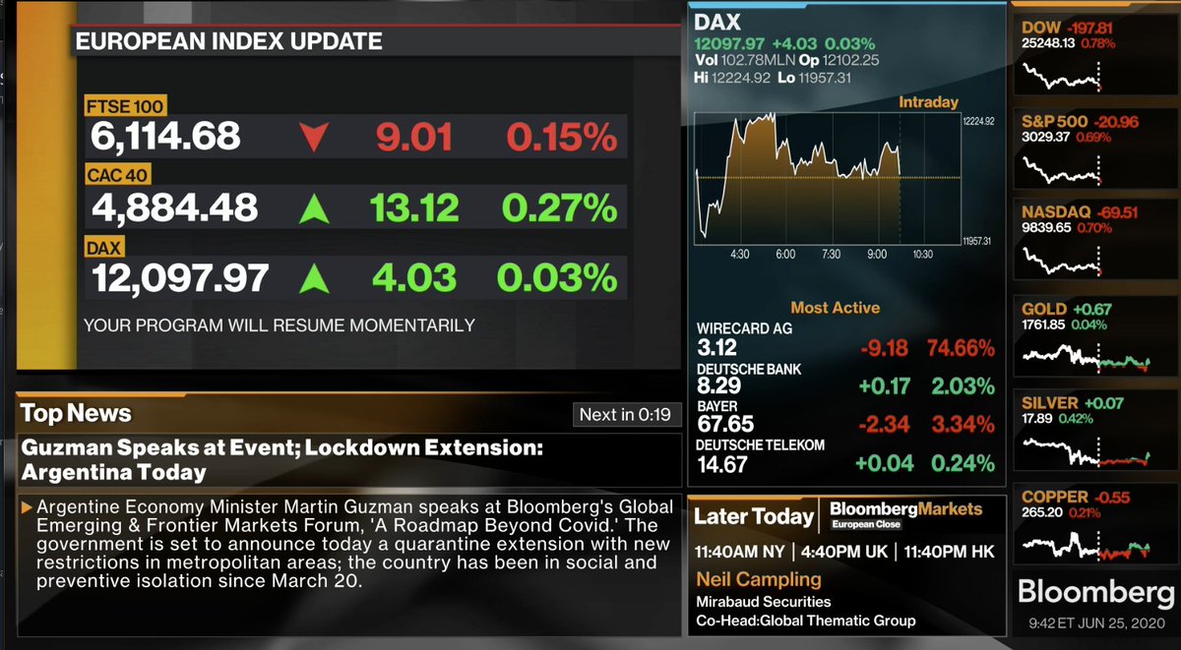
Task: Click the Later Today heading
Action: click(754, 516)
